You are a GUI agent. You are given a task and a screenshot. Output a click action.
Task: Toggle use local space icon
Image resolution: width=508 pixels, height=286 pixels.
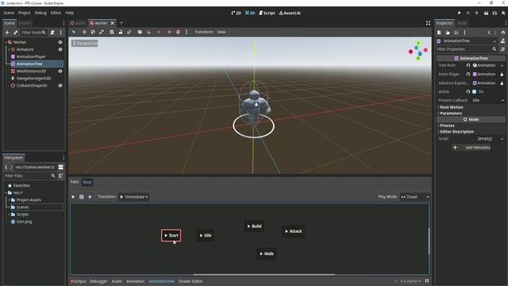(140, 32)
